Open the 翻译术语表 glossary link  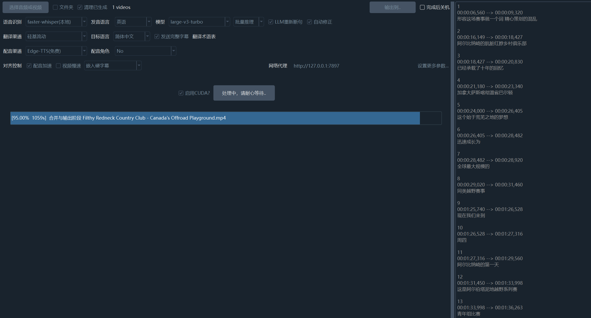(x=204, y=37)
